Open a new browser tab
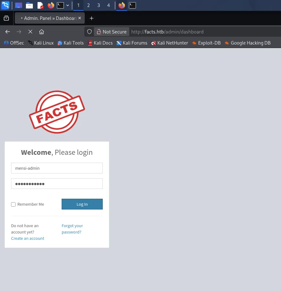 pos(91,18)
